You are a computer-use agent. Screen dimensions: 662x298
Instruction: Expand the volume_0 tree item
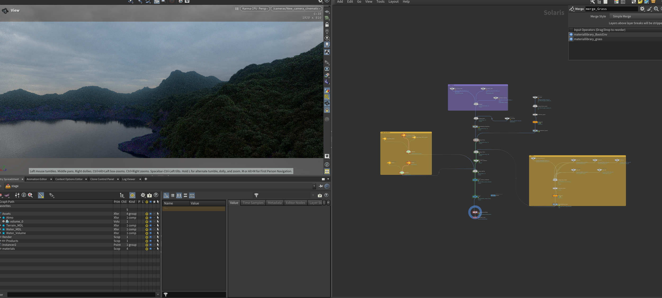click(3, 221)
